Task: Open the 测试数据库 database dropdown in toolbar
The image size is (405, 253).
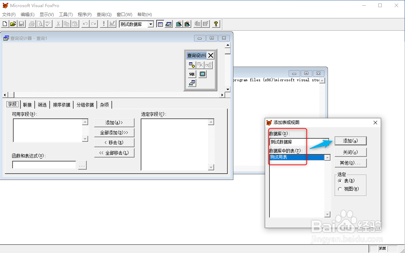Action: (x=151, y=24)
